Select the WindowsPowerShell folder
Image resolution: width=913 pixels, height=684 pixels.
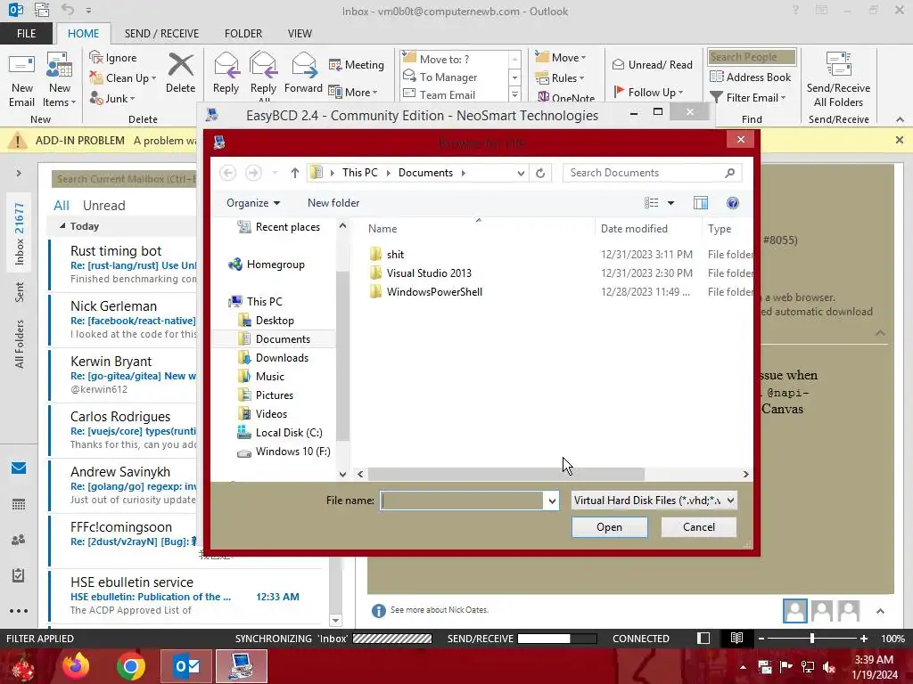[434, 292]
